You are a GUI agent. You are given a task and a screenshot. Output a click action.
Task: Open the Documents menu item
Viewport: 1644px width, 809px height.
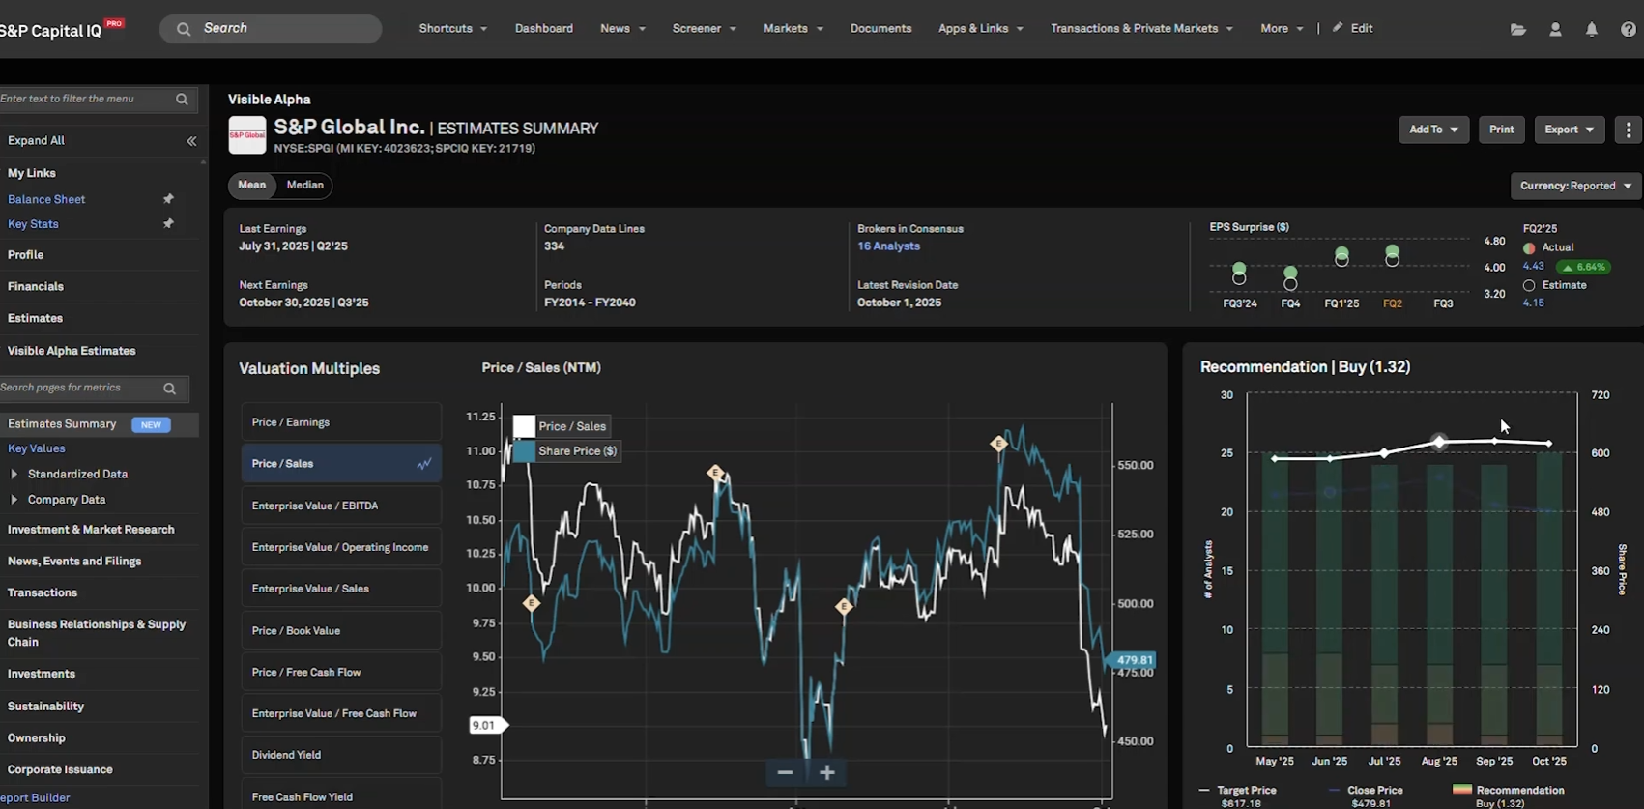pyautogui.click(x=880, y=29)
